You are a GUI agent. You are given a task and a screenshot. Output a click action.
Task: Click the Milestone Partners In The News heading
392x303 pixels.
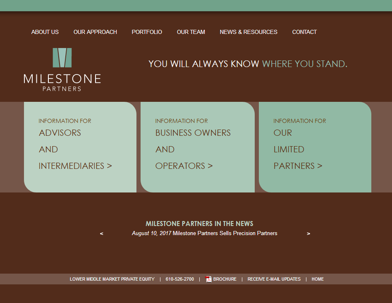(x=199, y=224)
